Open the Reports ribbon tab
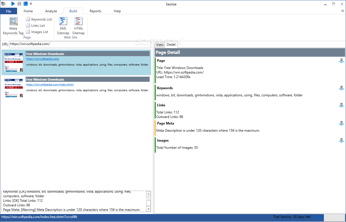The image size is (346, 222). [95, 11]
